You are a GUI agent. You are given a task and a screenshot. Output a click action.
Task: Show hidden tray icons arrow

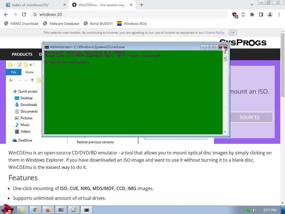pos(241,210)
